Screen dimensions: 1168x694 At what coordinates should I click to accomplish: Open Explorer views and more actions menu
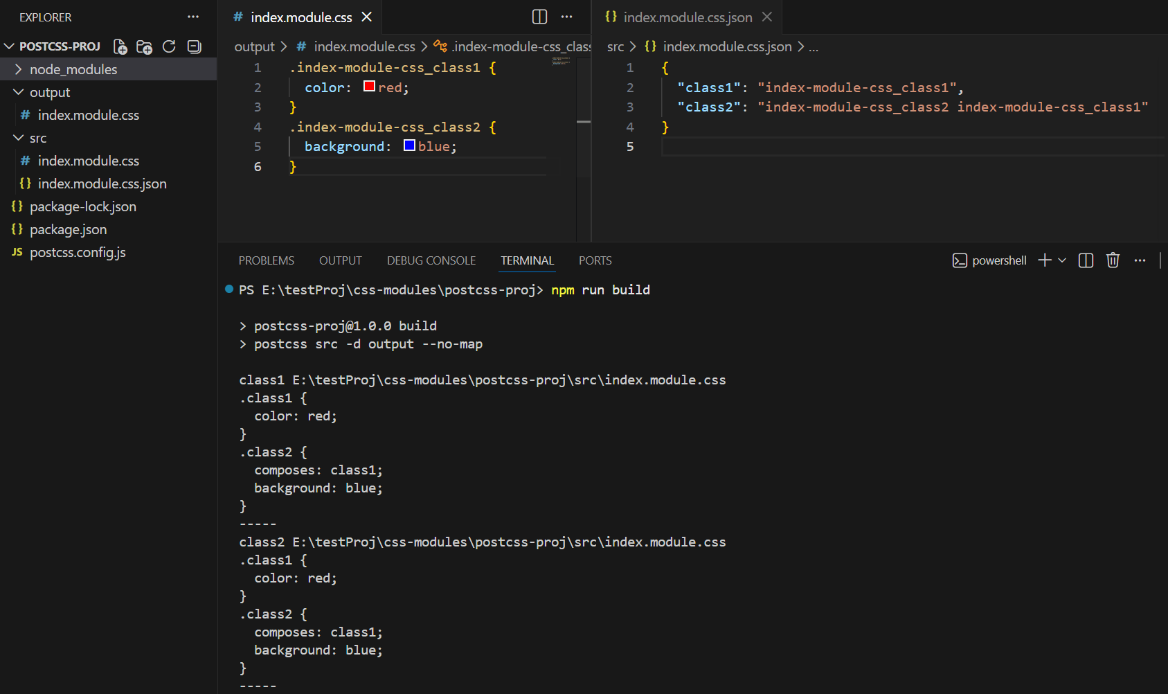pyautogui.click(x=193, y=17)
